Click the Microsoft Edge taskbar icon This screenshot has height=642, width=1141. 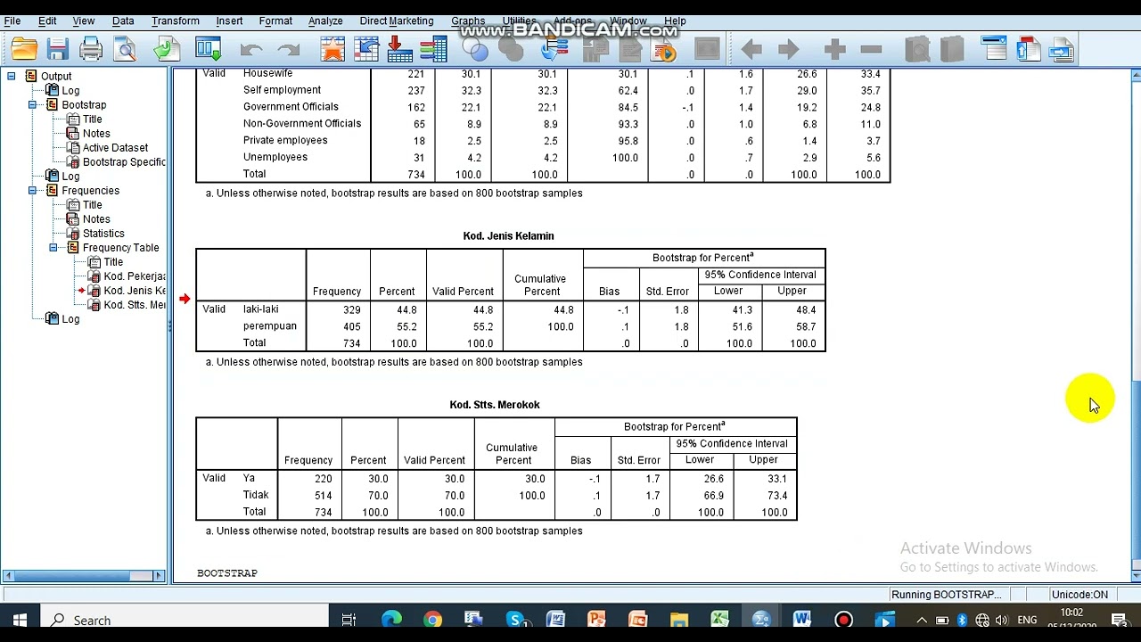coord(391,620)
